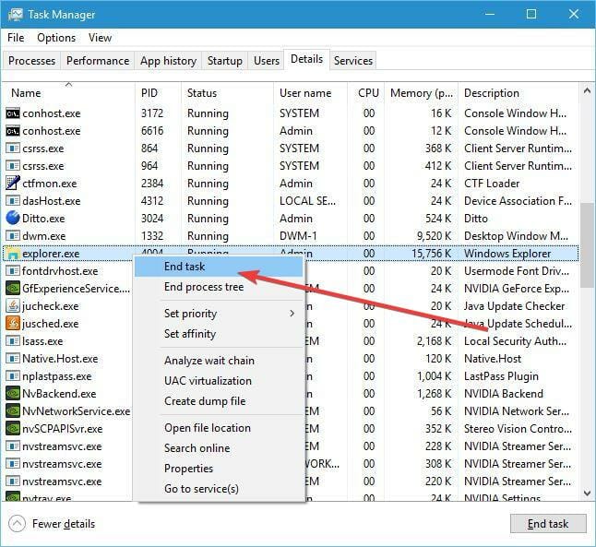Click the fontdrvhost.exe process icon
596x547 pixels.
click(13, 270)
